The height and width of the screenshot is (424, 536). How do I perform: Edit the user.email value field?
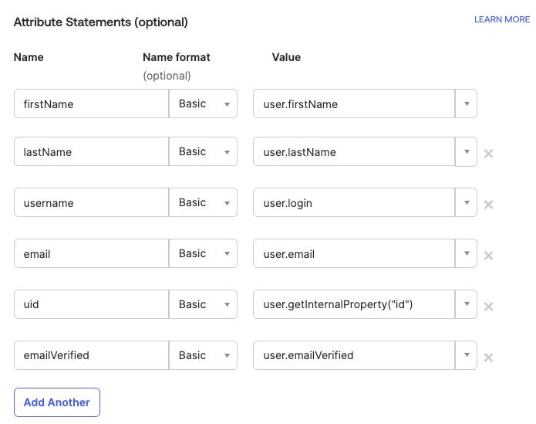pyautogui.click(x=355, y=254)
